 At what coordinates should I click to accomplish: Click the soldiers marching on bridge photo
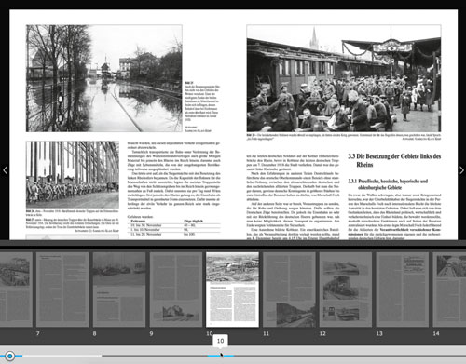pos(73,175)
